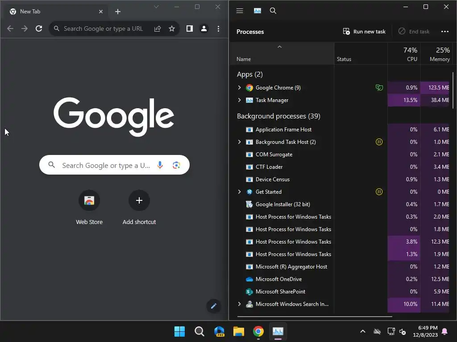Select Microsoft (R) Aggregator Host process

coord(340,267)
